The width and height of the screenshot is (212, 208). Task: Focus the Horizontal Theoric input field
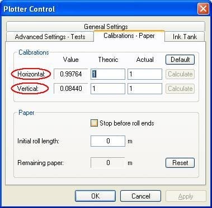click(108, 74)
